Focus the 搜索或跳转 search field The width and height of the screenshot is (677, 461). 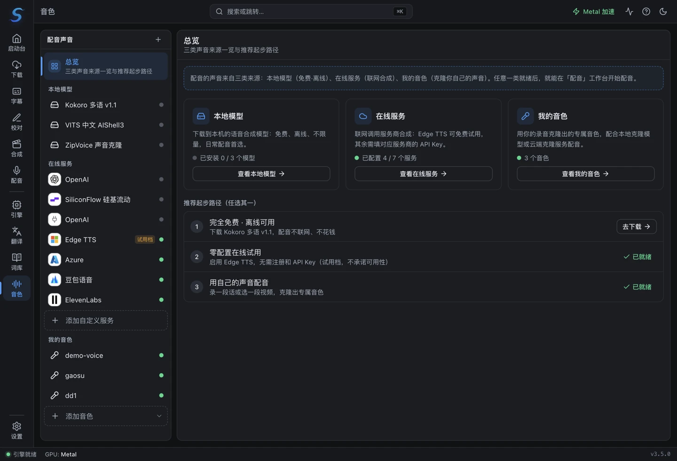(311, 11)
